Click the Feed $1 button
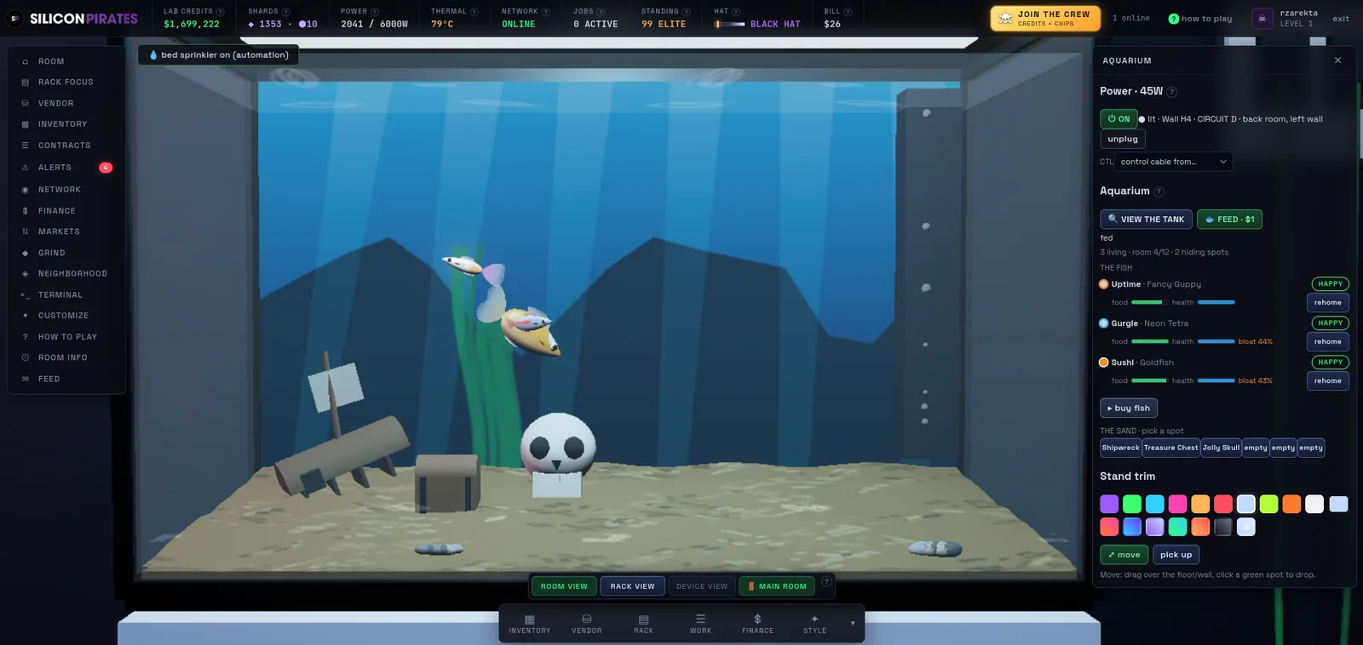 tap(1229, 220)
